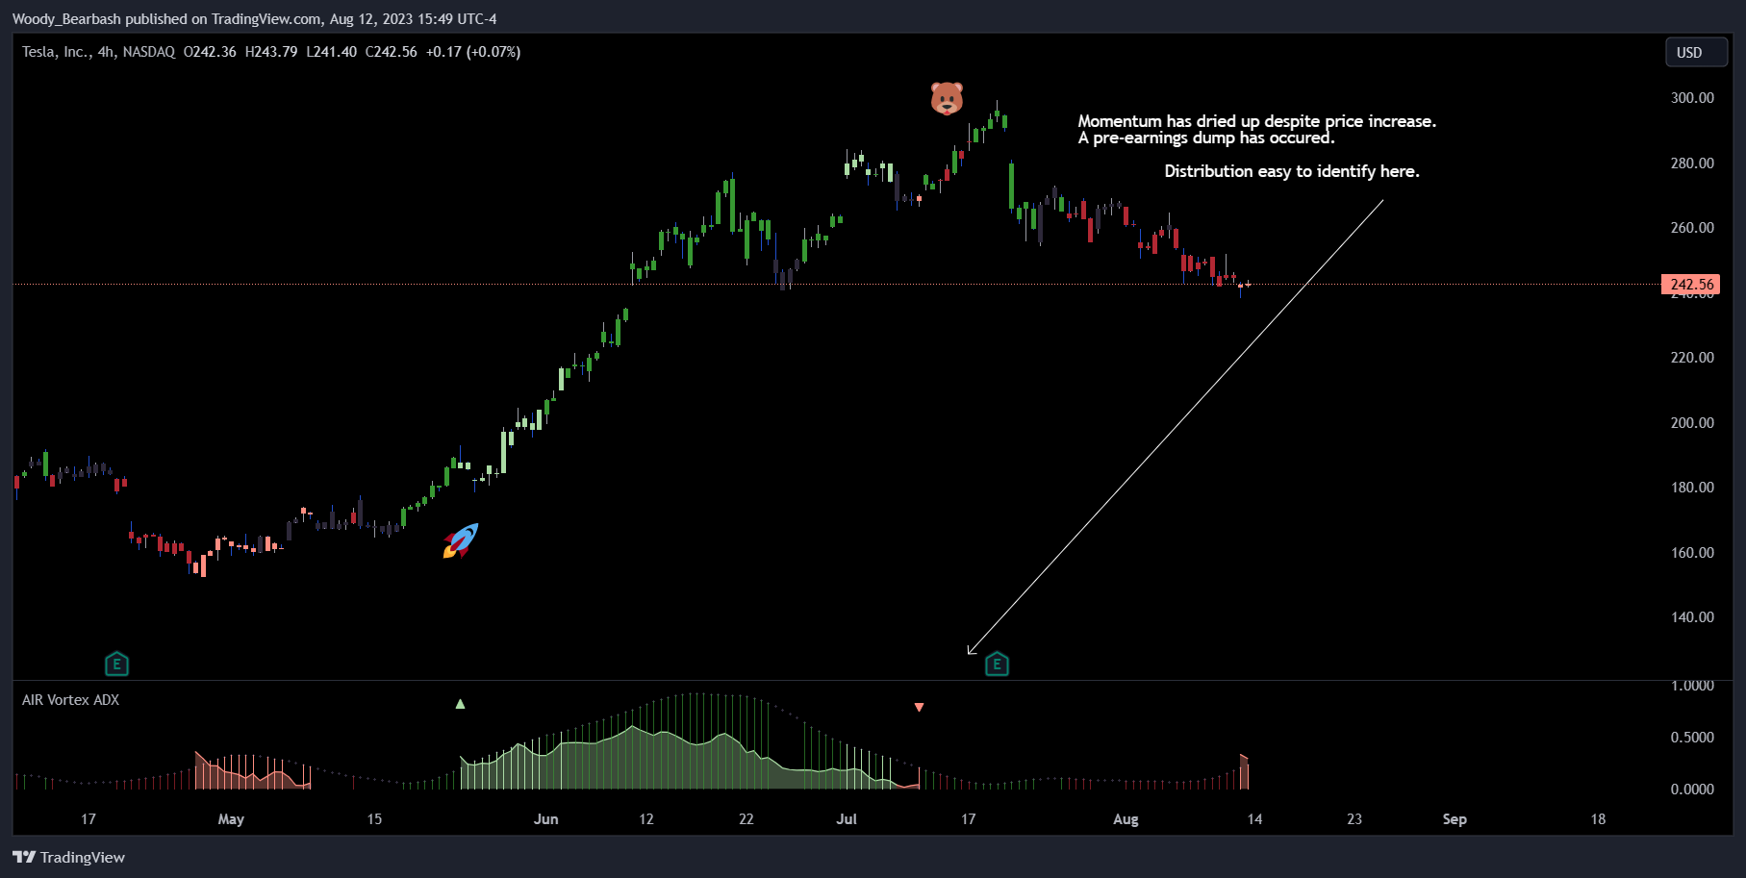Open the July earnings 'E' marker
Screen dimensions: 1746x878
click(x=997, y=664)
